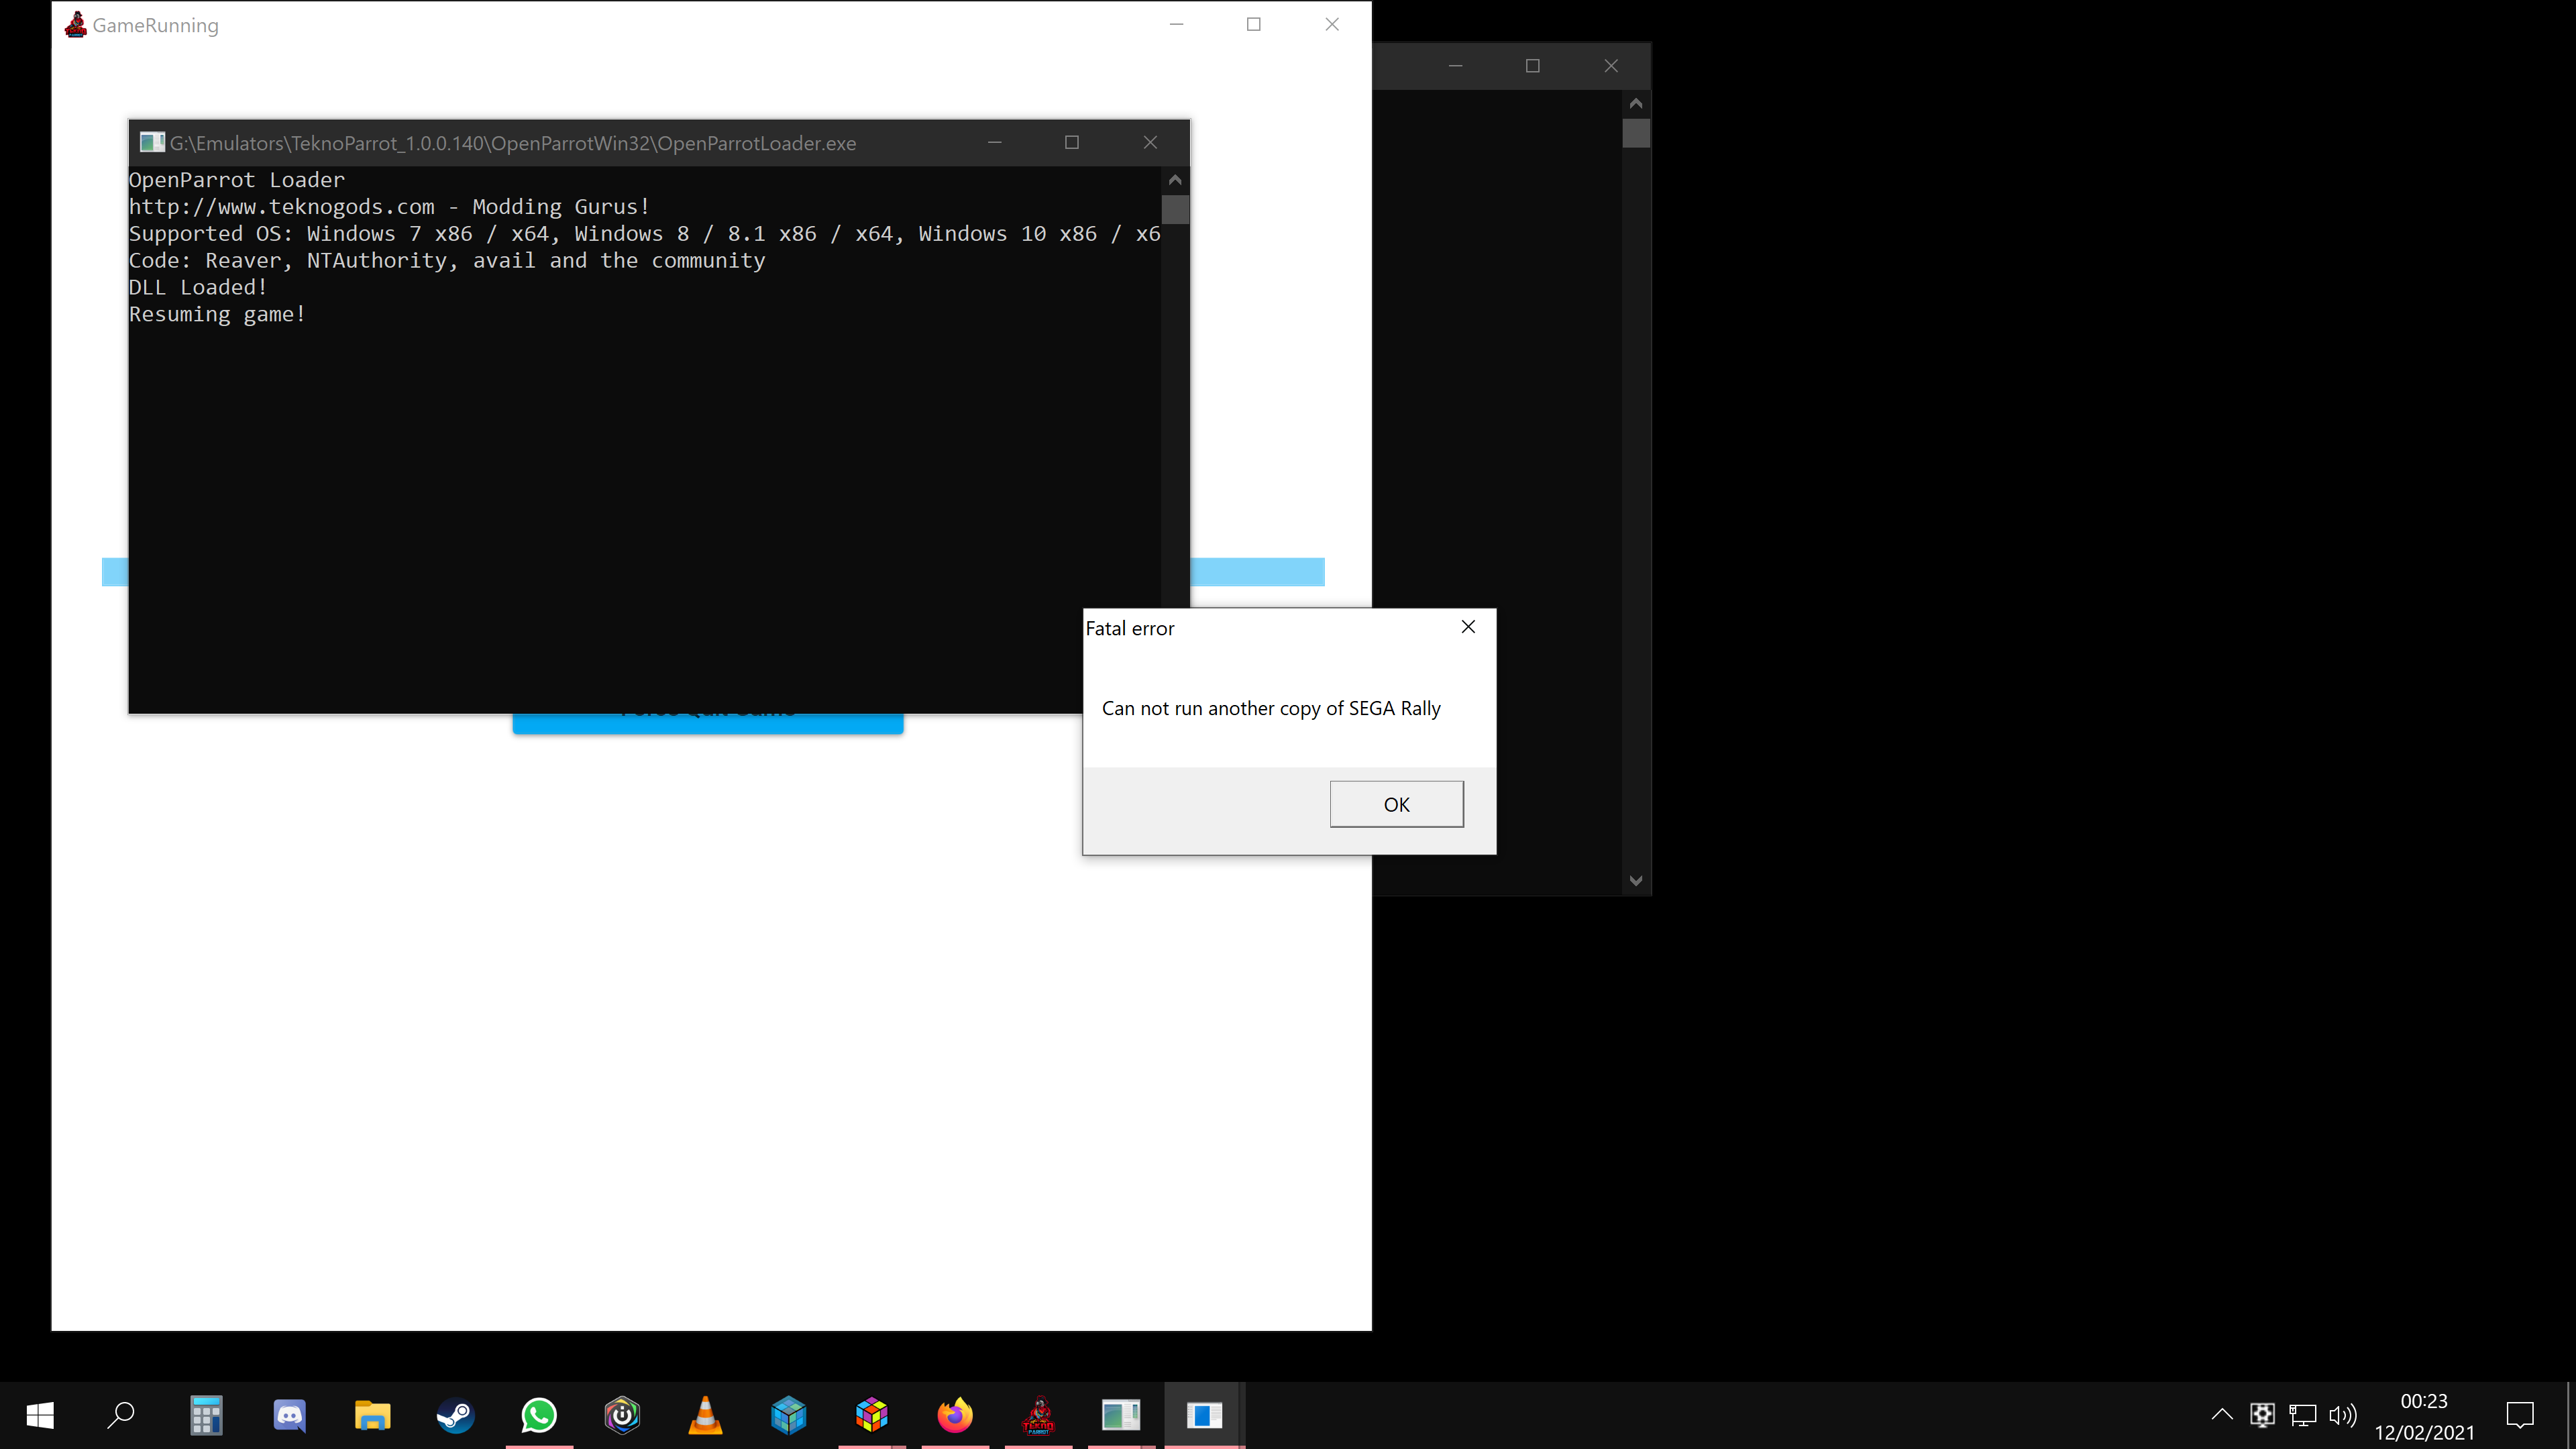Screen dimensions: 2576x1449
Task: Open taskbar Search
Action: tap(121, 1415)
